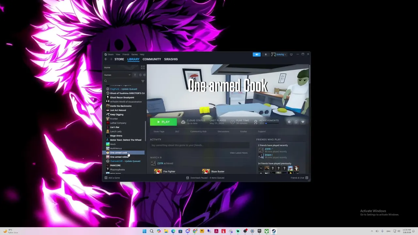Open the SirAshig account dropdown
418x235 pixels.
[x=279, y=55]
